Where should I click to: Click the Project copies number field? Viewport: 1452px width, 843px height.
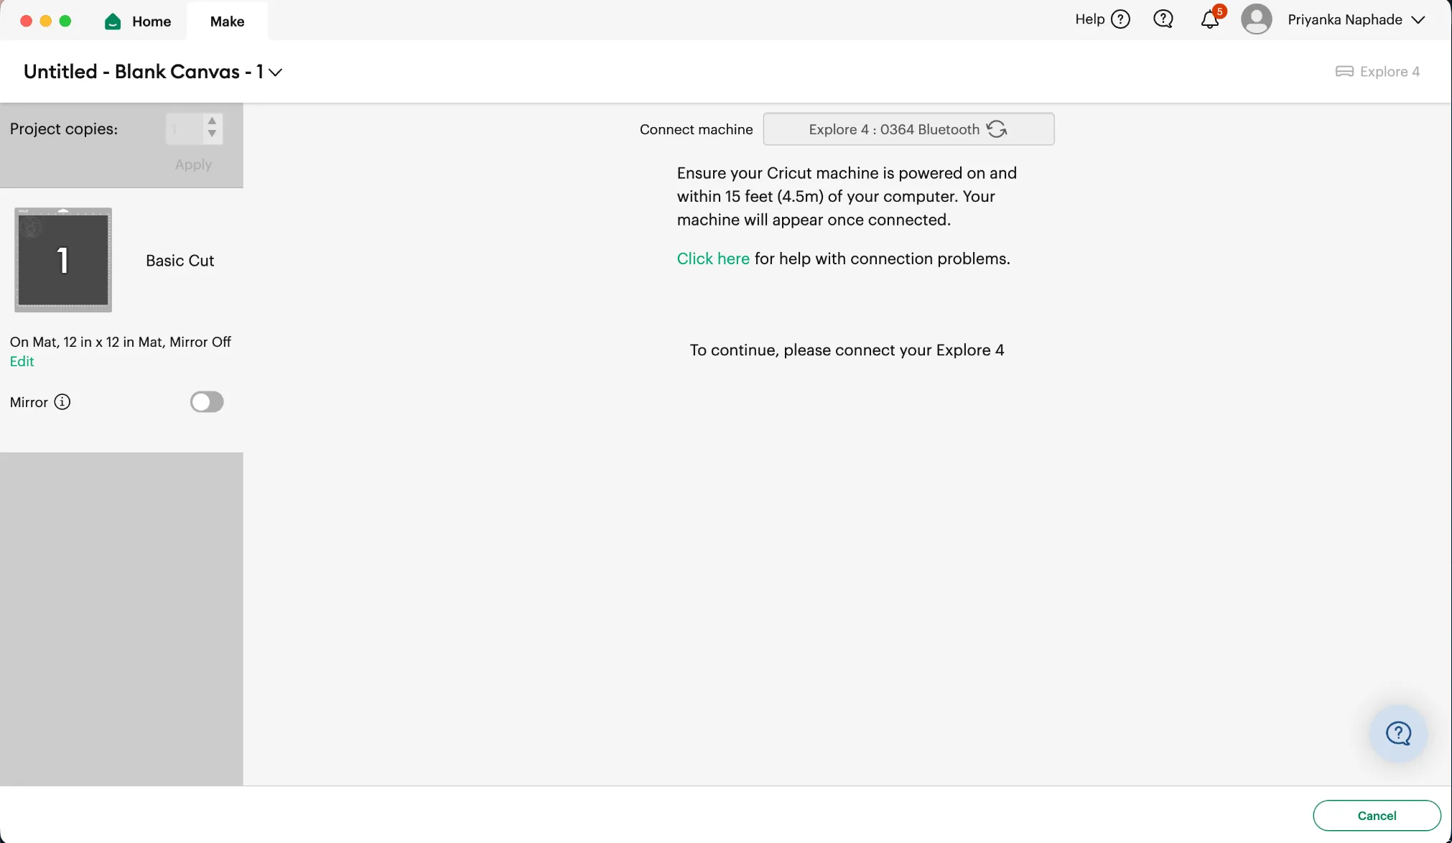[x=185, y=129]
